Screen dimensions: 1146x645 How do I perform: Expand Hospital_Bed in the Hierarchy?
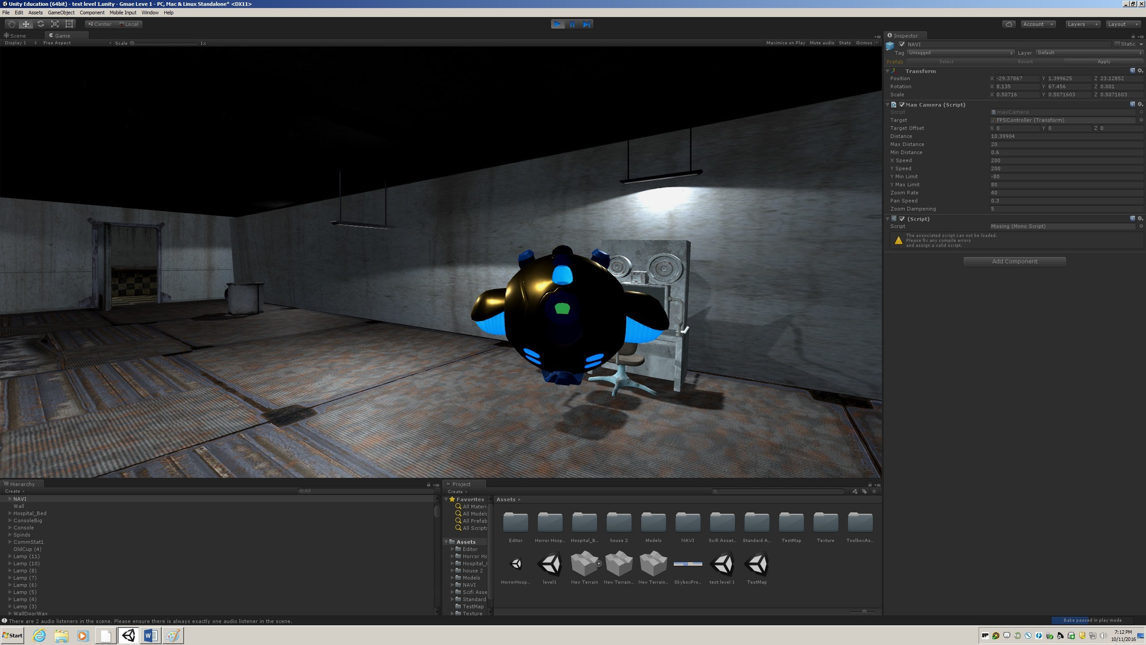(x=10, y=513)
